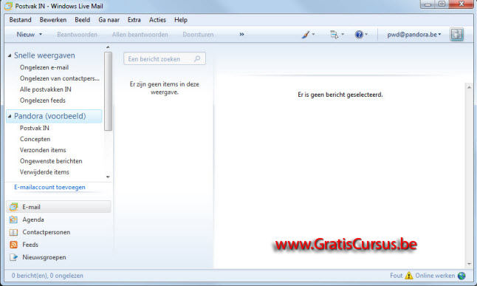Click E-mailaccount toevoegen link
This screenshot has height=286, width=477.
pos(49,187)
